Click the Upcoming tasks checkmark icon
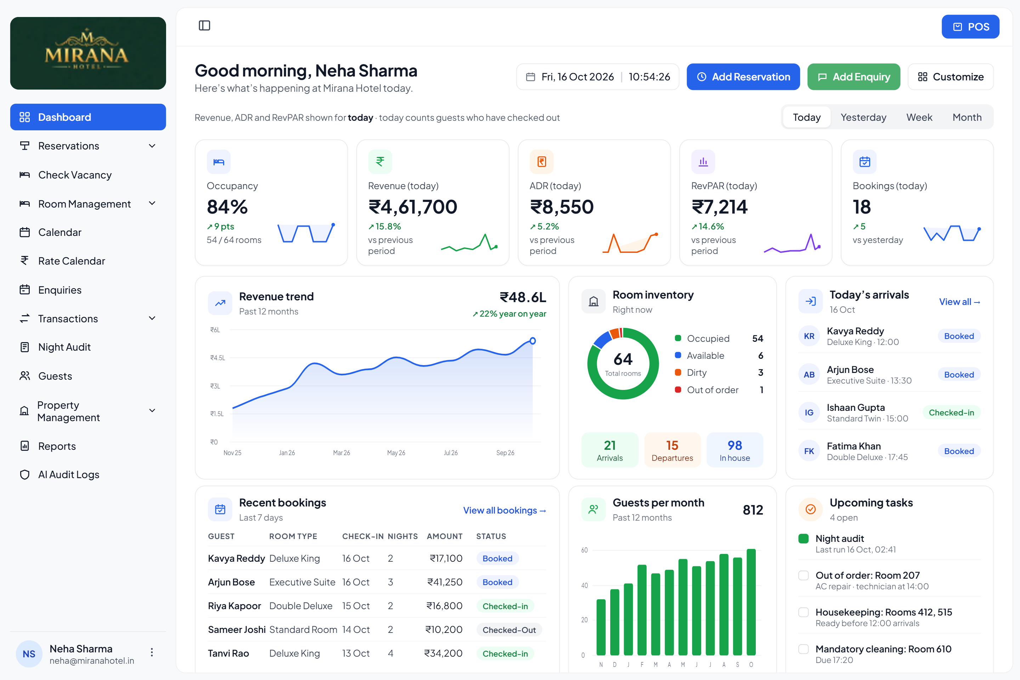The image size is (1020, 680). click(x=811, y=509)
